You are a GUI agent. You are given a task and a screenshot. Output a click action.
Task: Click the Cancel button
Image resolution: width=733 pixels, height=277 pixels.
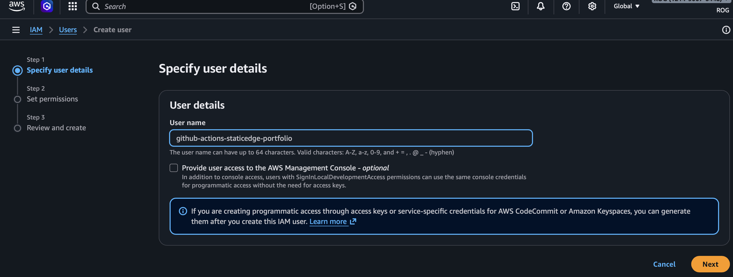click(664, 264)
